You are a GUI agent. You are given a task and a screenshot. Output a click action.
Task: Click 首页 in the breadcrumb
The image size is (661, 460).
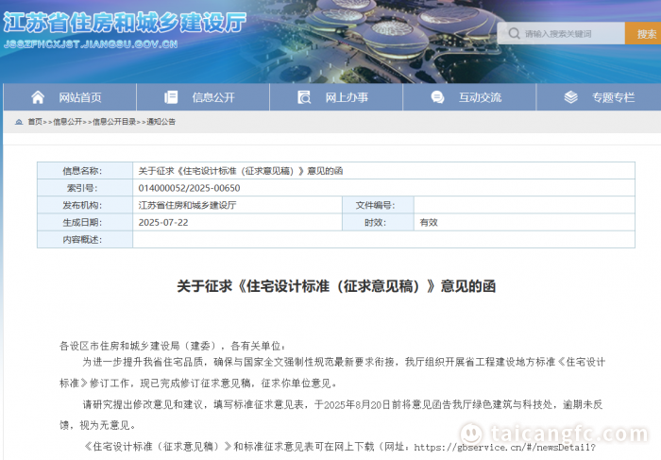point(35,122)
